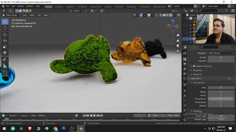Screen dimensions: 236x132
Task: Activate the Cursor tool
Action: 5,28
